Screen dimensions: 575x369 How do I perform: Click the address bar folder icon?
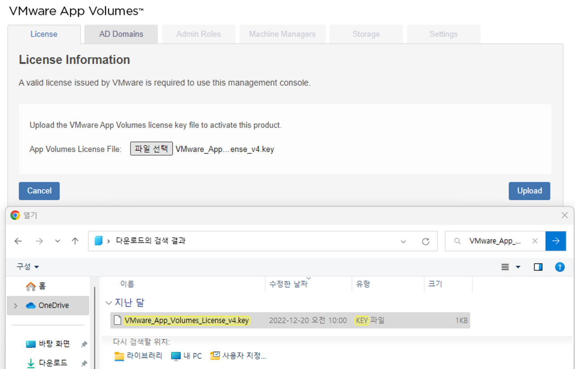click(x=99, y=241)
